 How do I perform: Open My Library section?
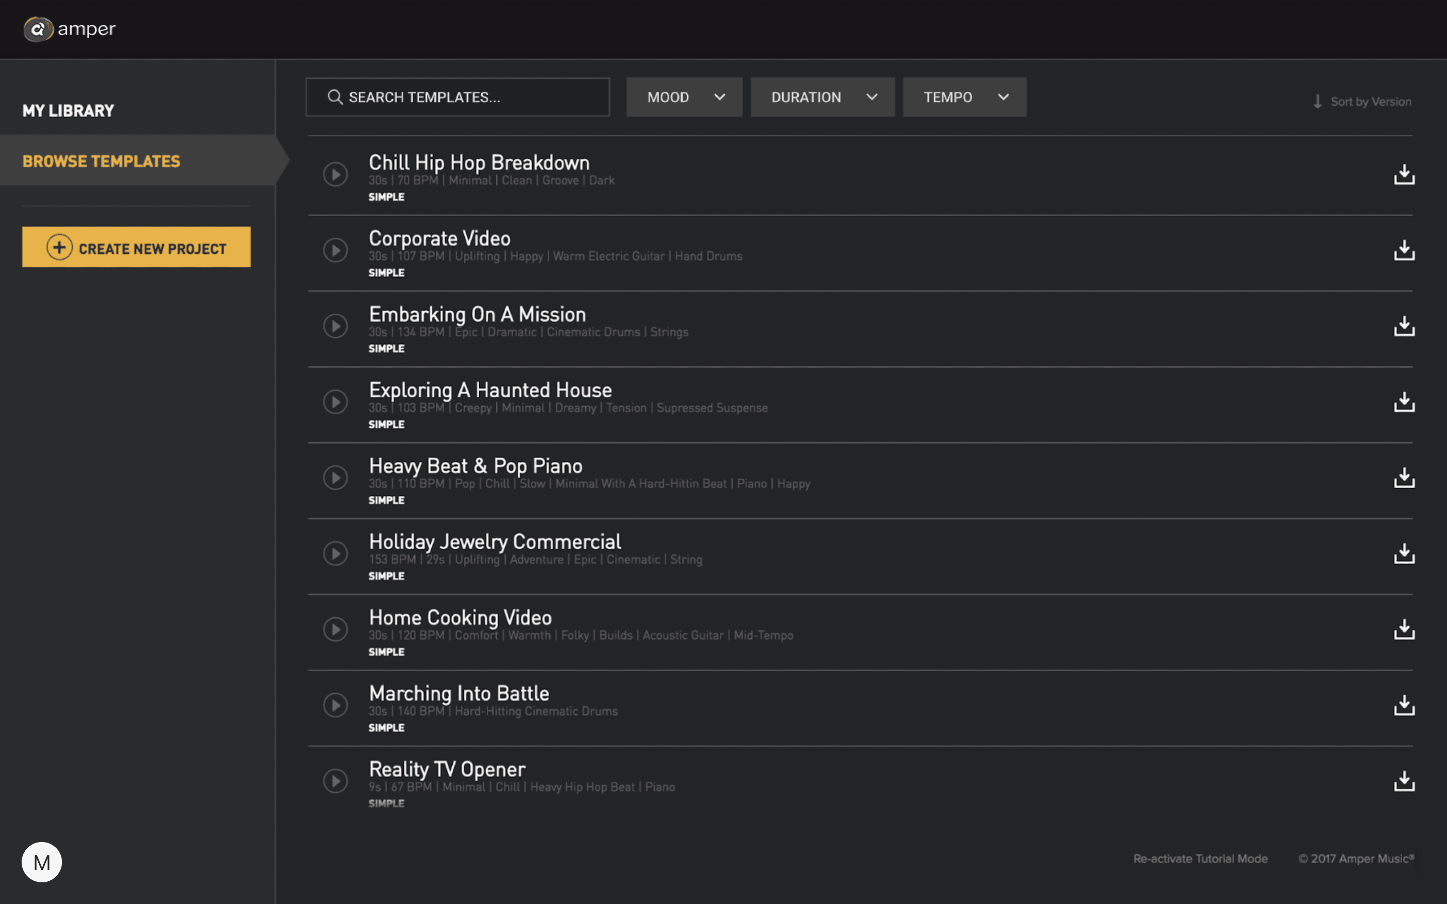tap(68, 110)
